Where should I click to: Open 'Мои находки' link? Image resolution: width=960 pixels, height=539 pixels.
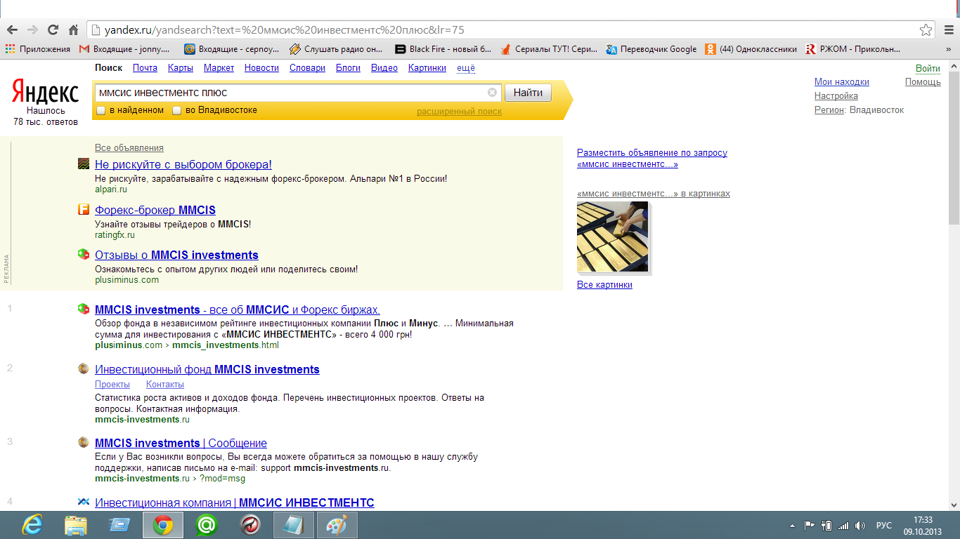click(842, 82)
